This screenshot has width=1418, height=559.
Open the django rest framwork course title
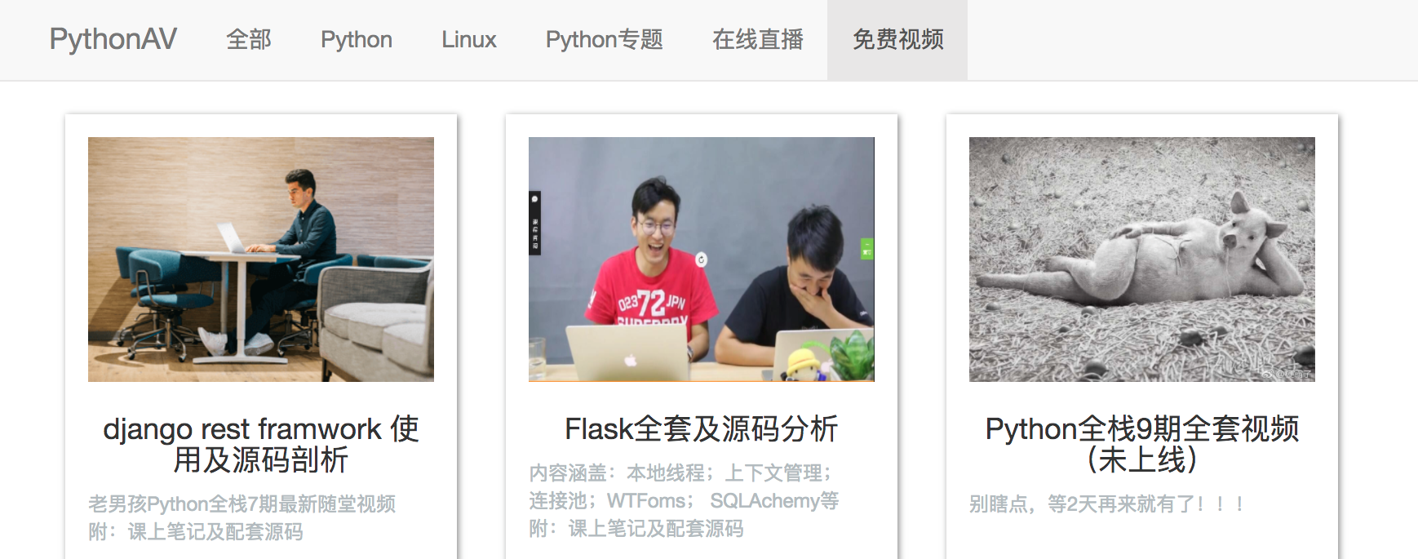(261, 444)
